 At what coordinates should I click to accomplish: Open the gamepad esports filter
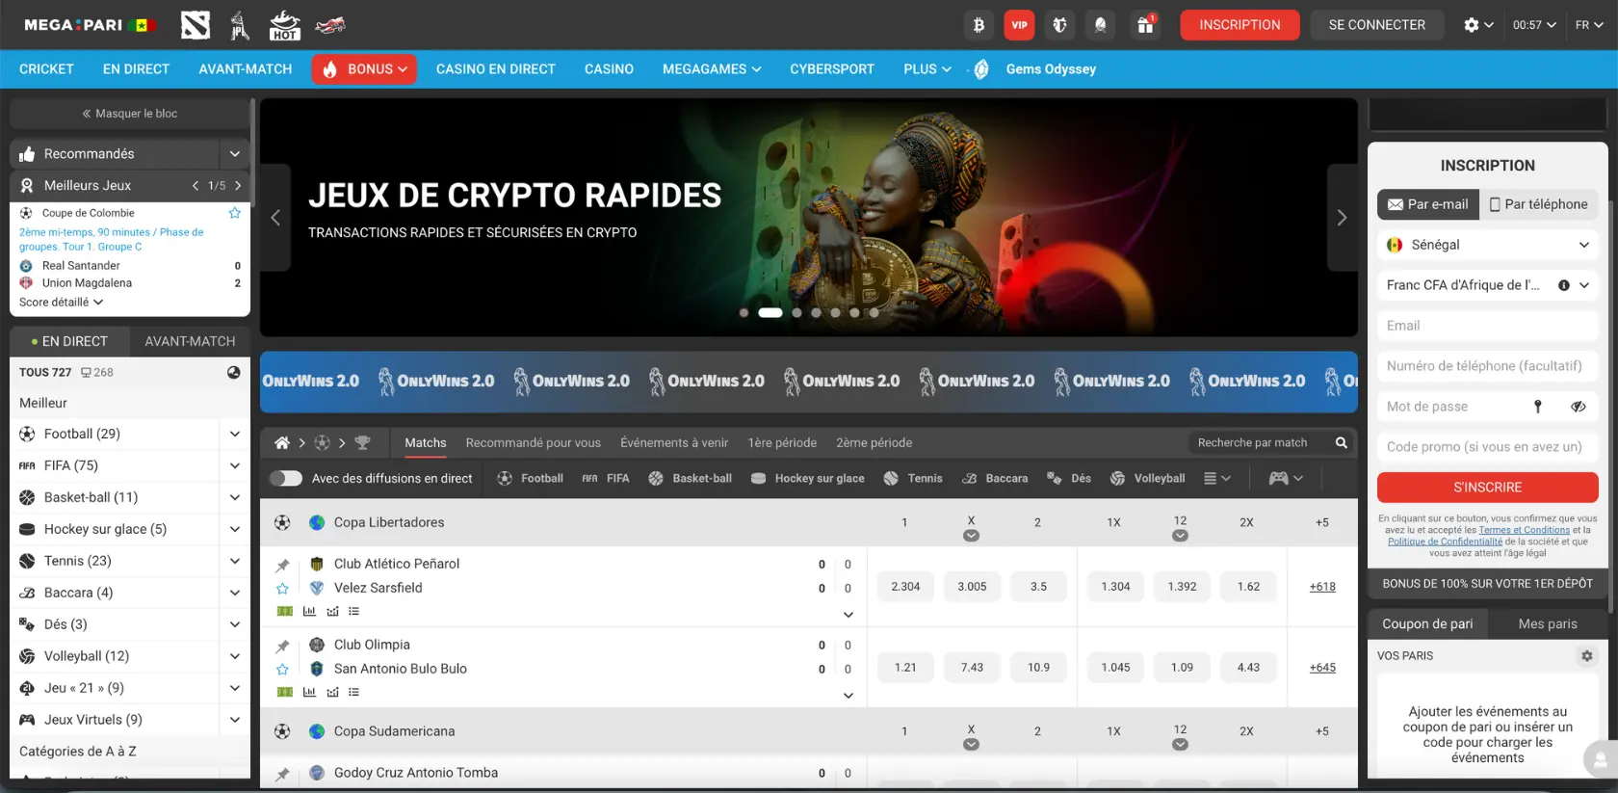tap(1286, 478)
